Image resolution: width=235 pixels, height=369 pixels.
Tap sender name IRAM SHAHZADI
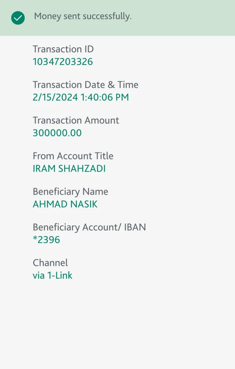(x=69, y=169)
